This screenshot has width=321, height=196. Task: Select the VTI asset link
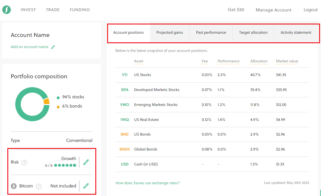coord(124,75)
